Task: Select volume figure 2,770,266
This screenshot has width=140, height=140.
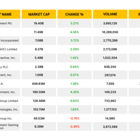Action: [x=110, y=40]
